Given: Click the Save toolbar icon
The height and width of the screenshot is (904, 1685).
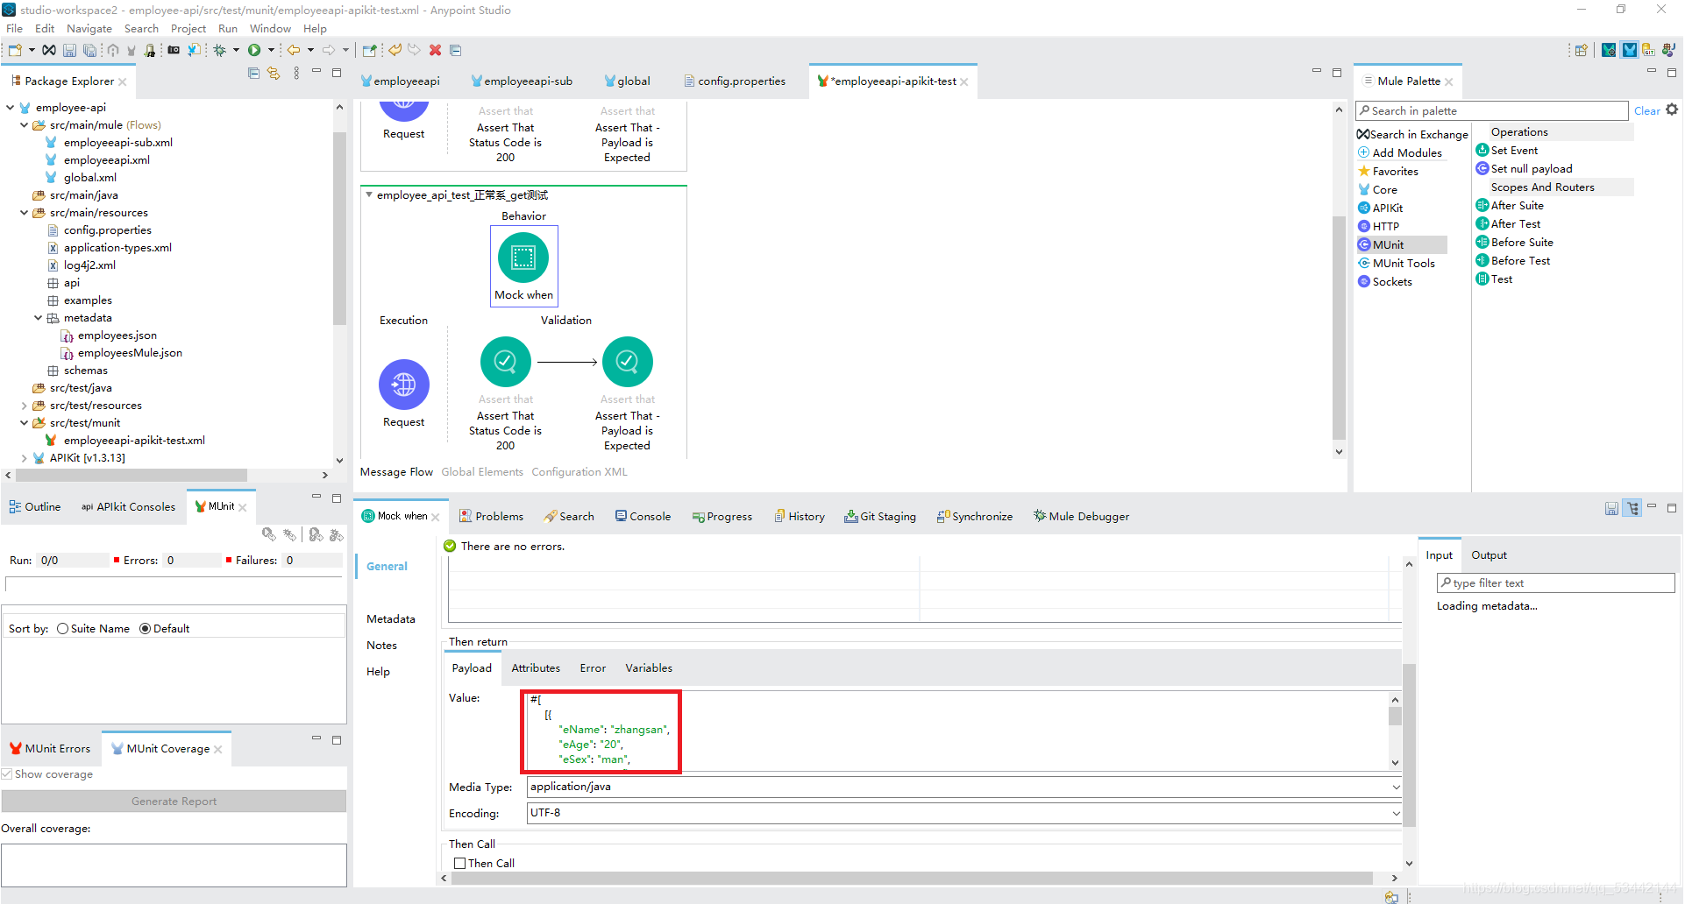Looking at the screenshot, I should pos(69,50).
